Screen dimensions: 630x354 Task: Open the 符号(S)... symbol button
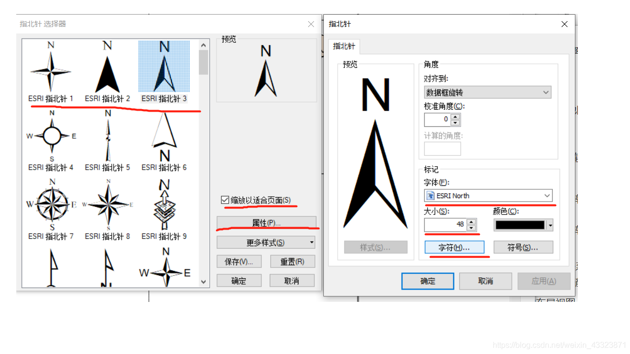[x=523, y=247]
